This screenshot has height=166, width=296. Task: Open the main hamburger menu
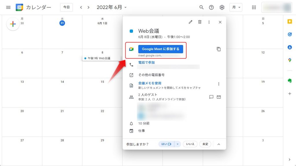coord(8,7)
